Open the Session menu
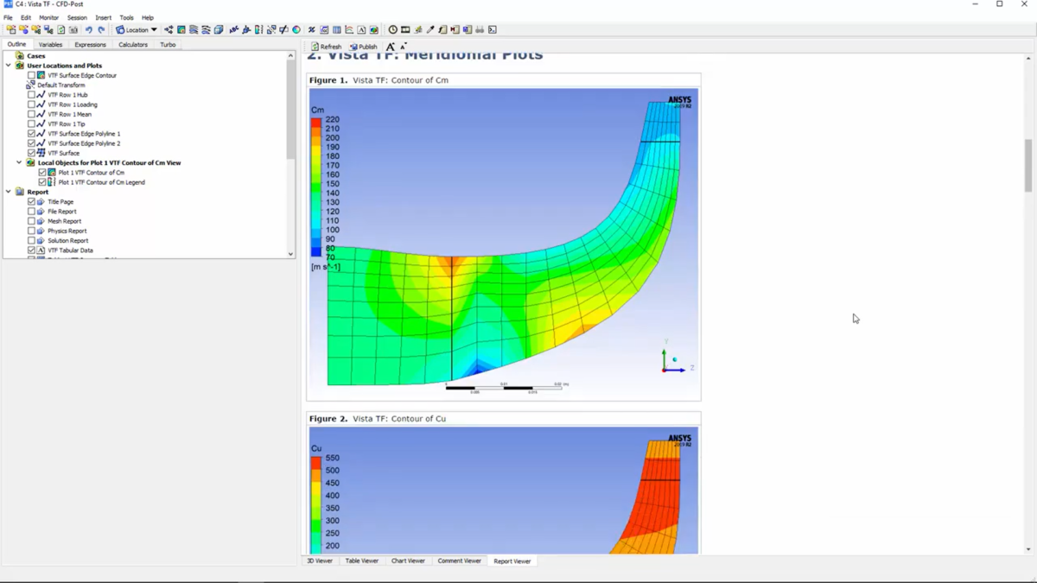This screenshot has height=583, width=1037. click(77, 17)
